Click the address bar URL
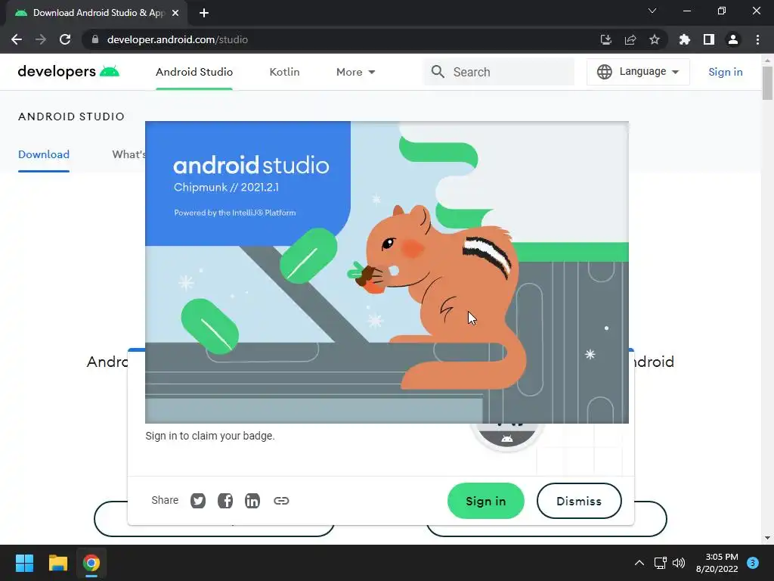774x581 pixels. 177,39
